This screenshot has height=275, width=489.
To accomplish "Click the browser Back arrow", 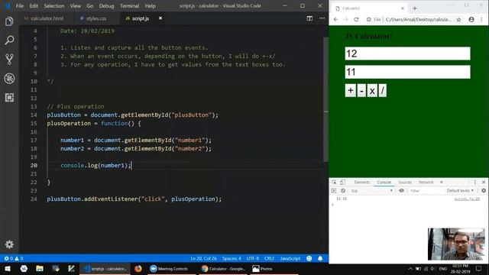I will coord(336,19).
